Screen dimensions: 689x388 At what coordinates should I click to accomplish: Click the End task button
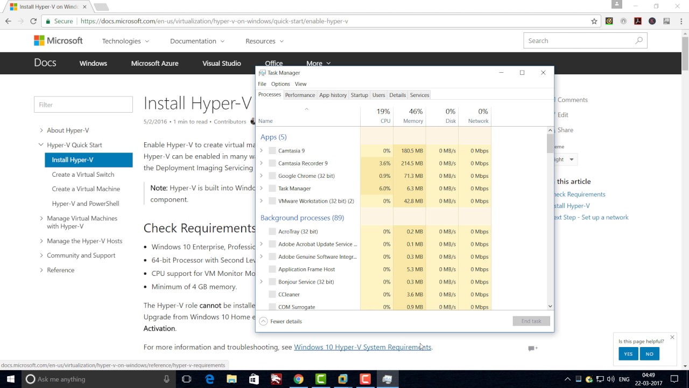click(x=531, y=321)
